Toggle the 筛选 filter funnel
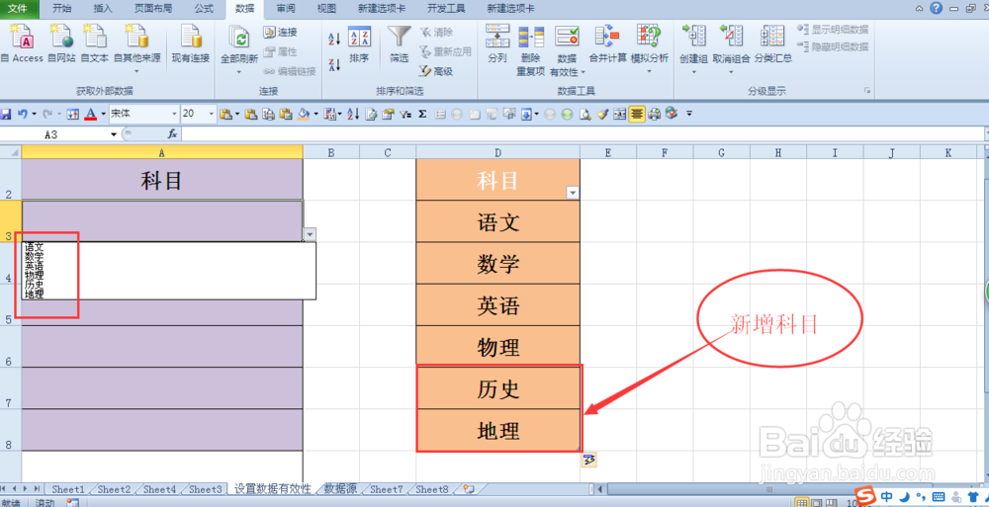Image resolution: width=989 pixels, height=507 pixels. pyautogui.click(x=400, y=44)
